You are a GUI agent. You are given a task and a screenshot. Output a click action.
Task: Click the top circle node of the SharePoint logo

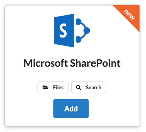click(78, 22)
